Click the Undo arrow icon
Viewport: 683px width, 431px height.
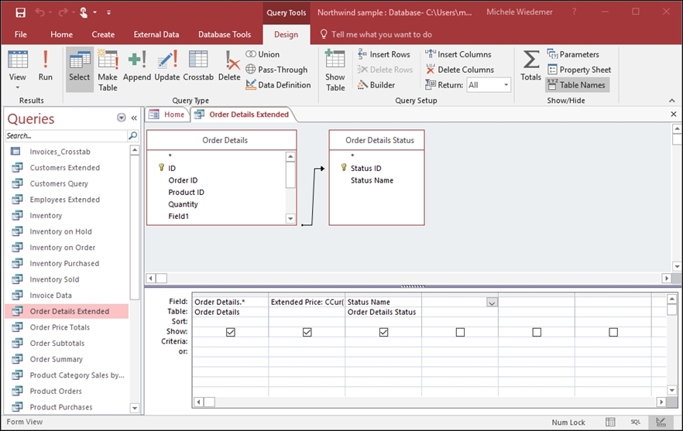39,12
